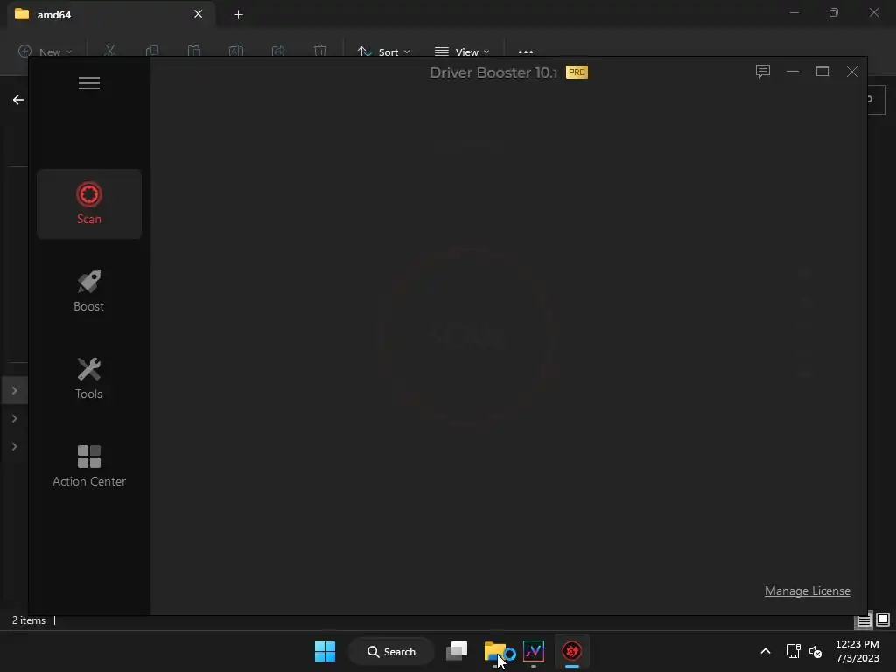Open the Windows Start menu
This screenshot has height=672, width=896.
coord(325,651)
